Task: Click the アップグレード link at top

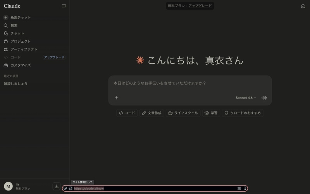Action: click(200, 6)
